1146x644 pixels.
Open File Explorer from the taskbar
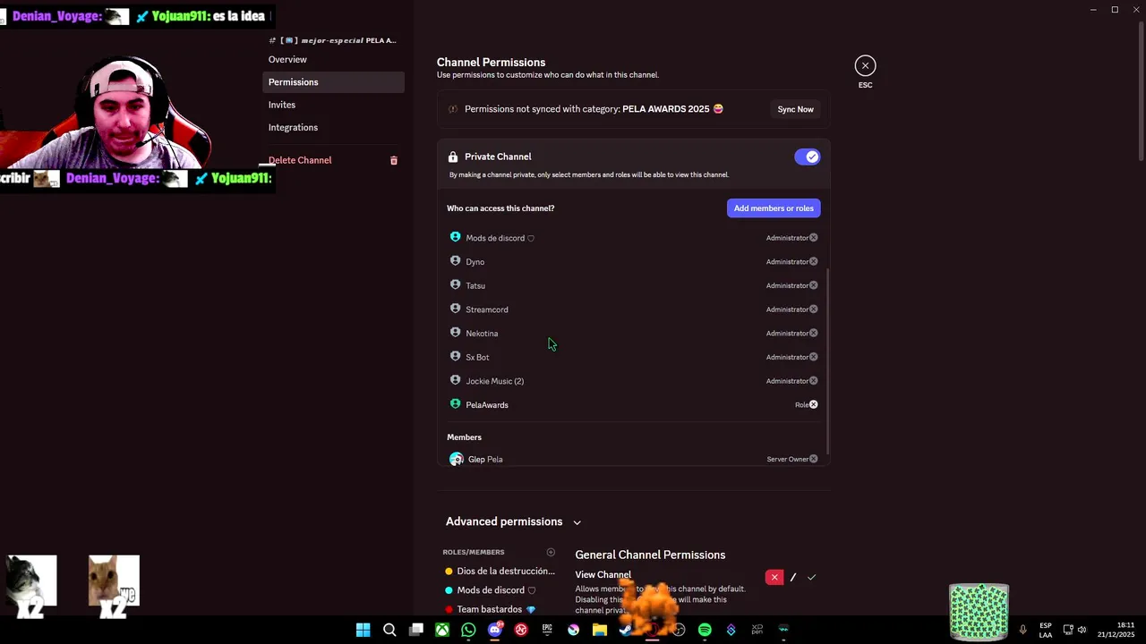pos(600,630)
